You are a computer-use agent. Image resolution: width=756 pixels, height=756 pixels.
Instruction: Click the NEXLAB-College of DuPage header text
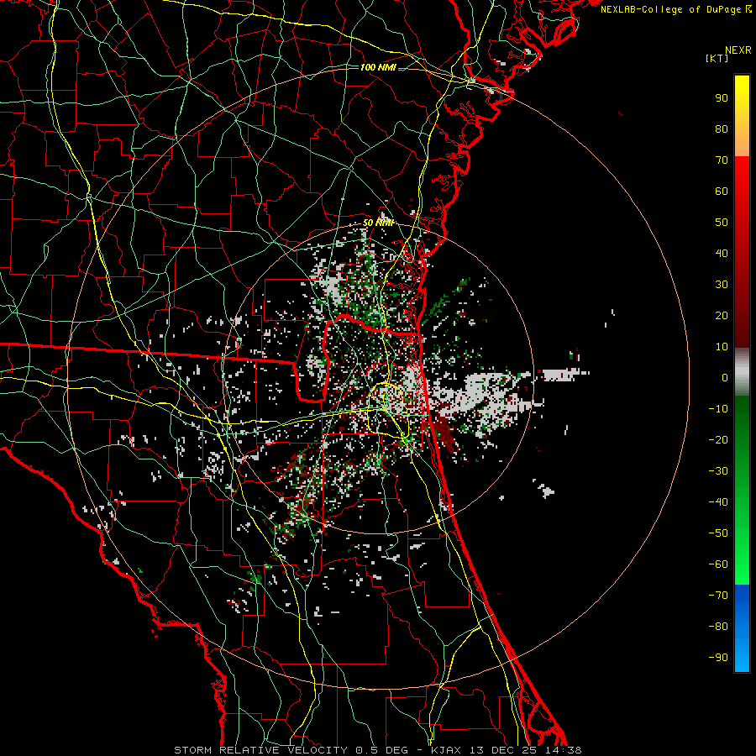(676, 9)
